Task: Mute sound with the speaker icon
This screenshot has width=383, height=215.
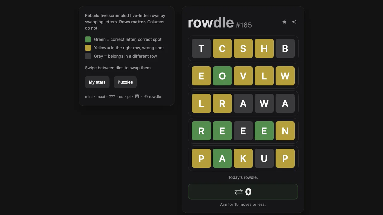Action: click(x=294, y=22)
